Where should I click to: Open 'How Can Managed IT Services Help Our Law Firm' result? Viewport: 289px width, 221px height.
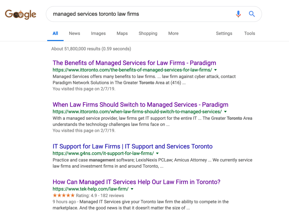click(x=136, y=182)
